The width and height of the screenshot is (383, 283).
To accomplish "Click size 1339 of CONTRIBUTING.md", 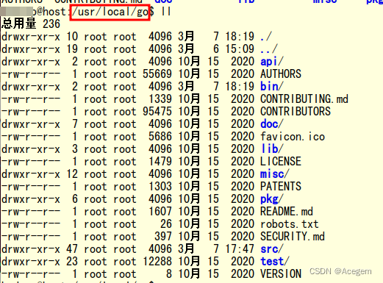I will 160,99.
